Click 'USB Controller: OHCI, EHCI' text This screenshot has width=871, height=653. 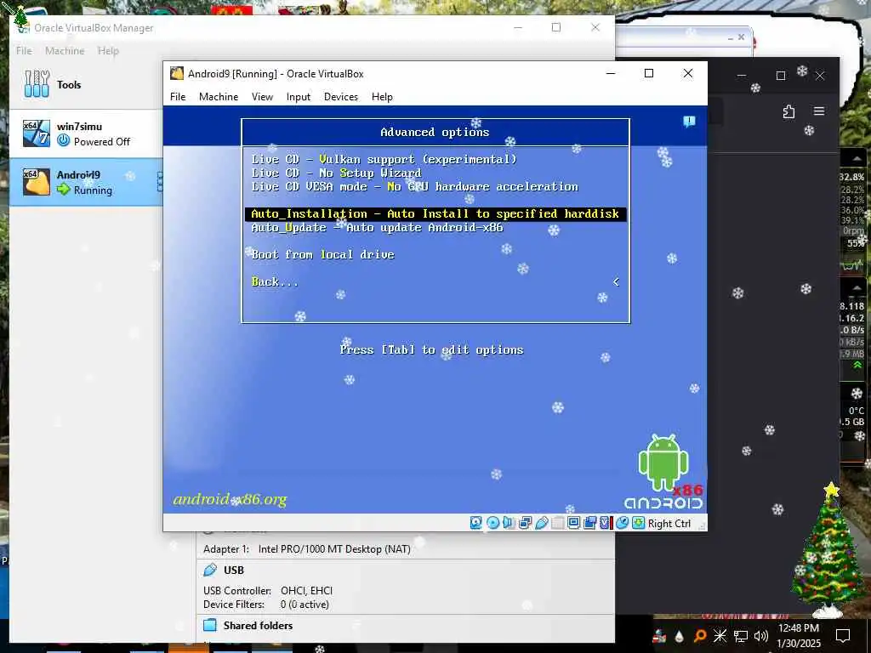(x=268, y=590)
